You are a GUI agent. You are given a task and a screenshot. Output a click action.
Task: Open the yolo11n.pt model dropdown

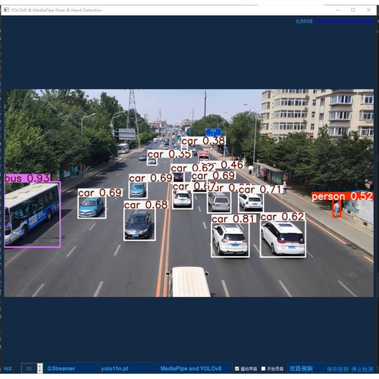[127, 368]
